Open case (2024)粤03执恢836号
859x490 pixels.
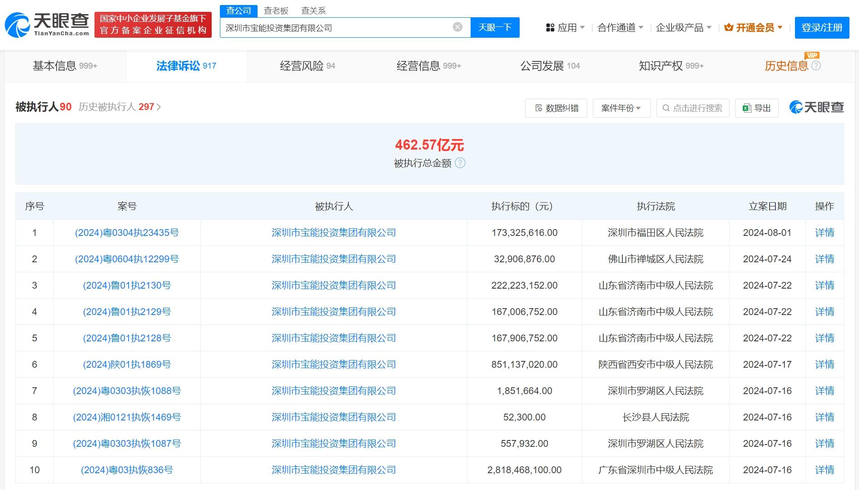tap(127, 470)
